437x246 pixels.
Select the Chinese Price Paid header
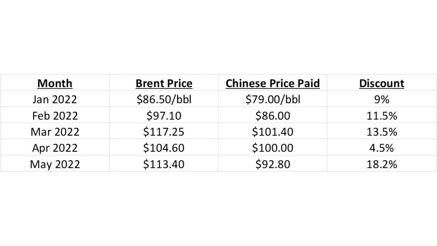tap(273, 83)
